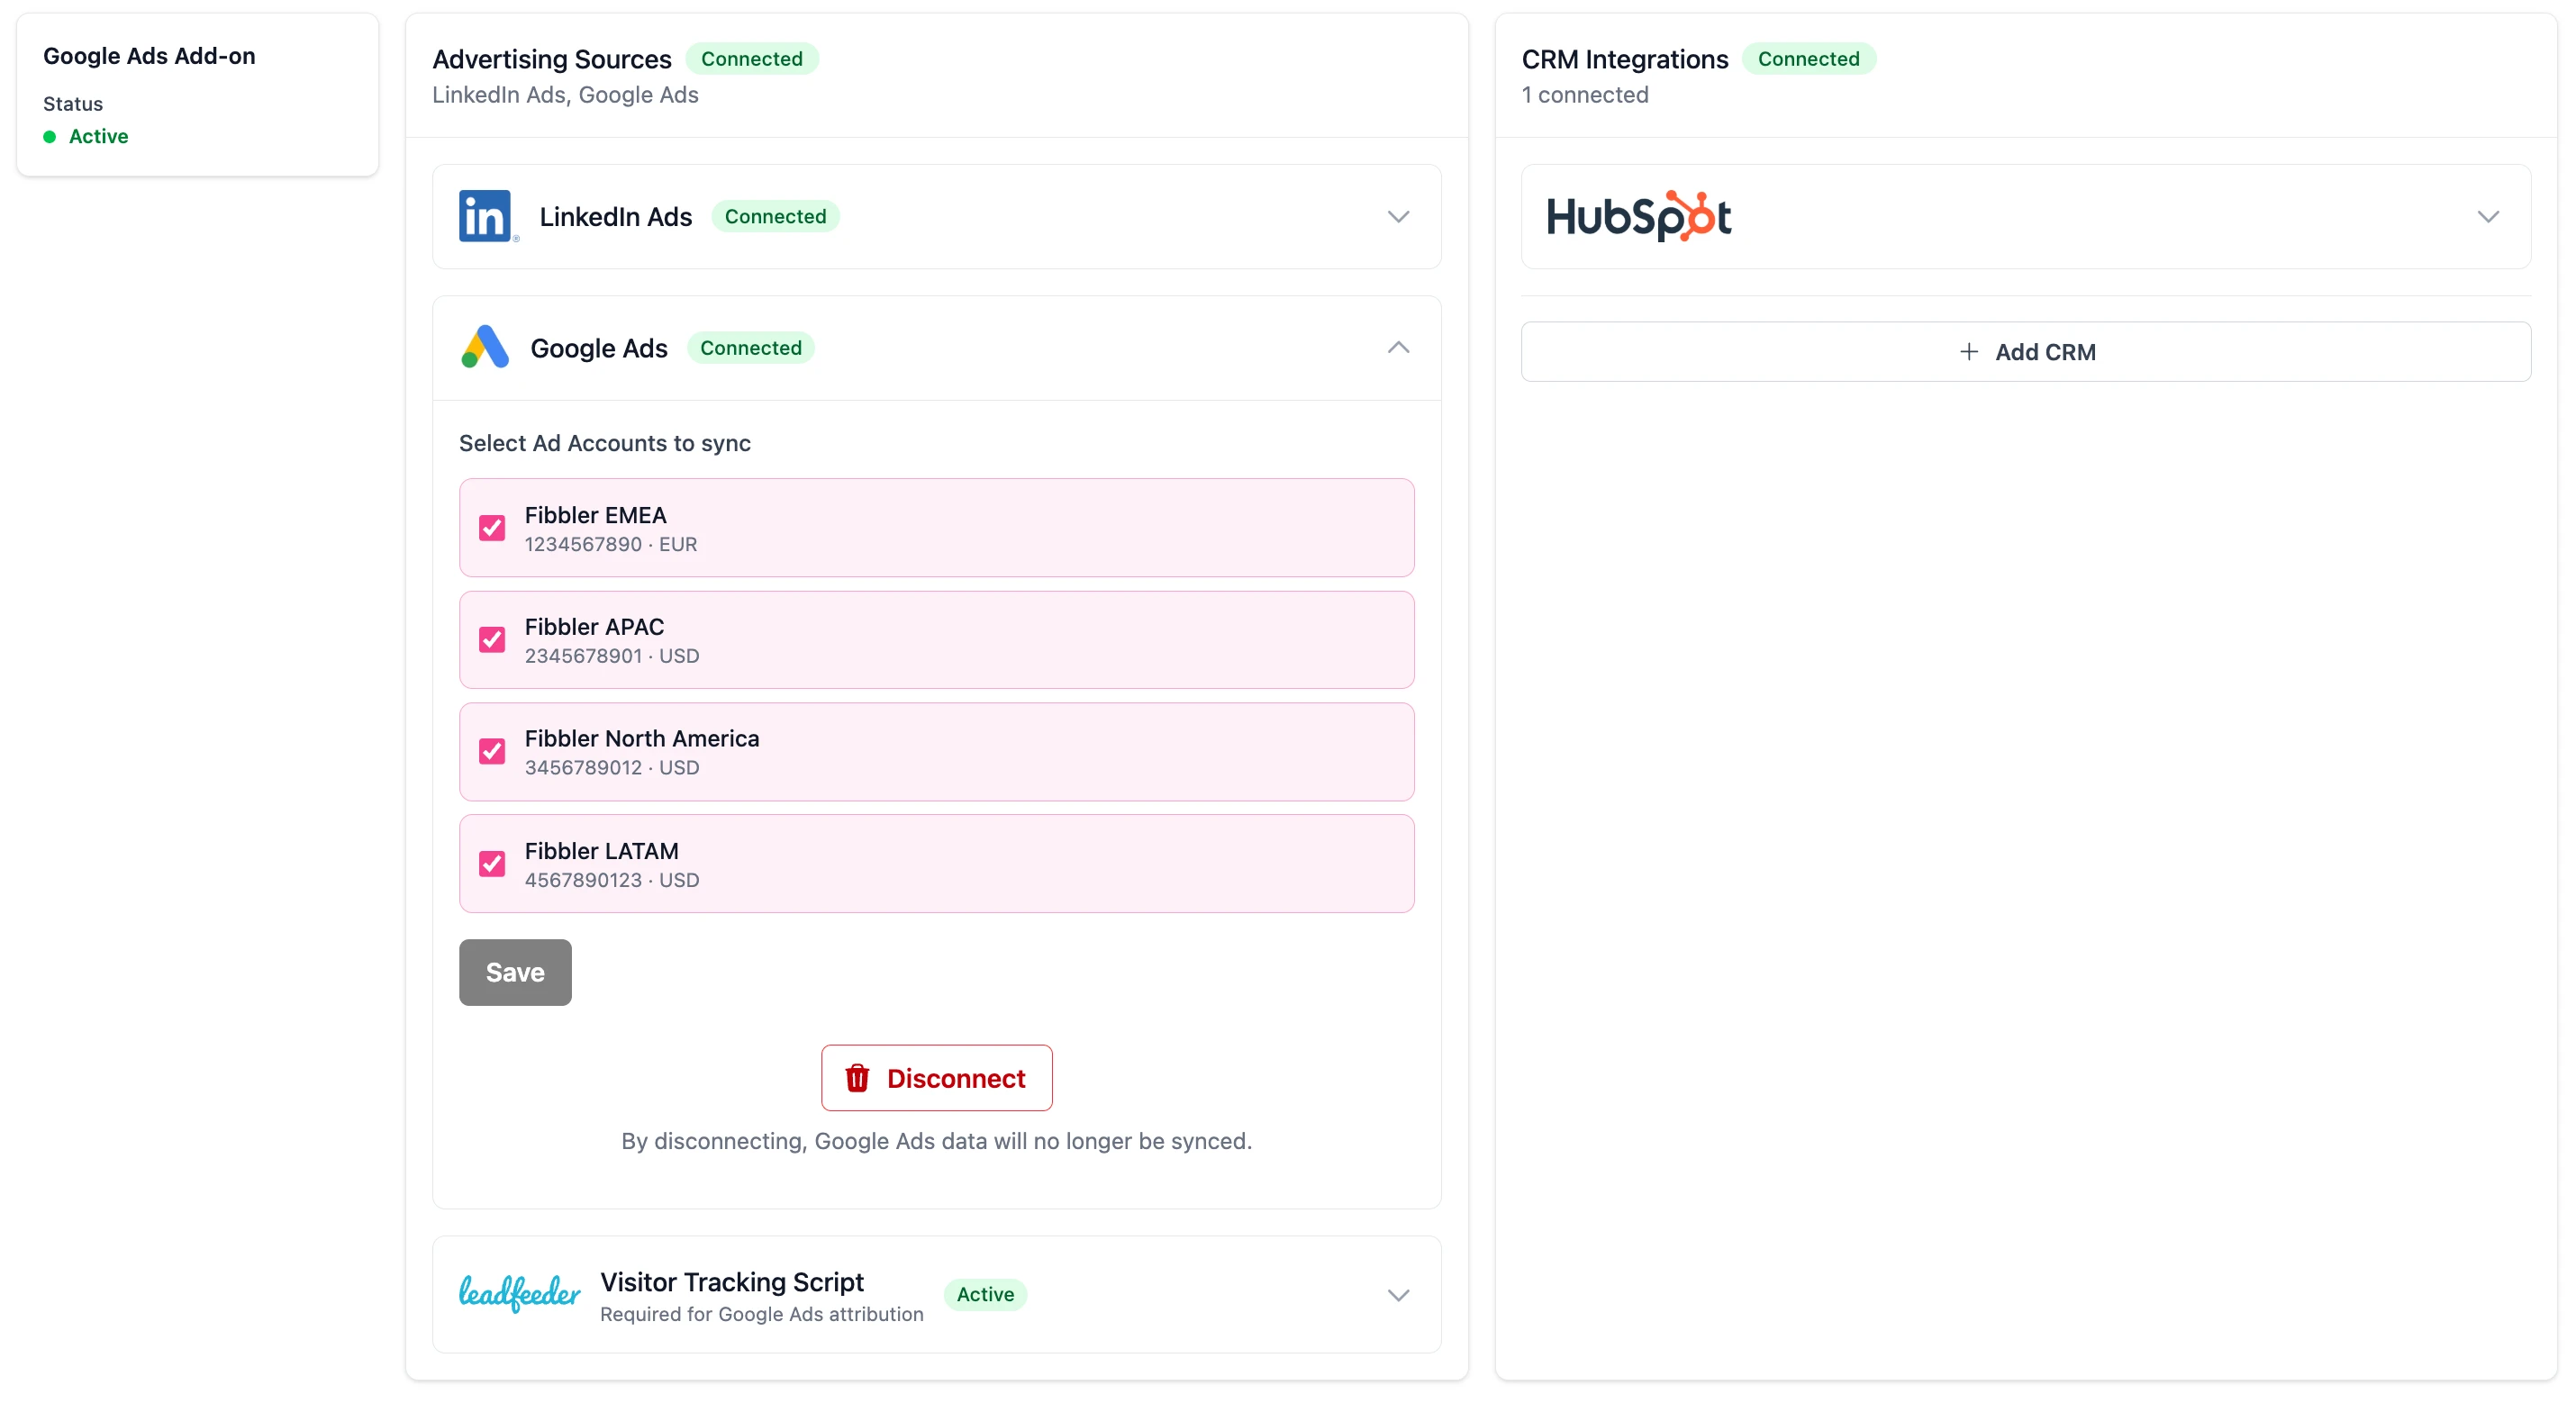Expand the HubSpot CRM details
Viewport: 2576px width, 1403px height.
coord(2489,216)
